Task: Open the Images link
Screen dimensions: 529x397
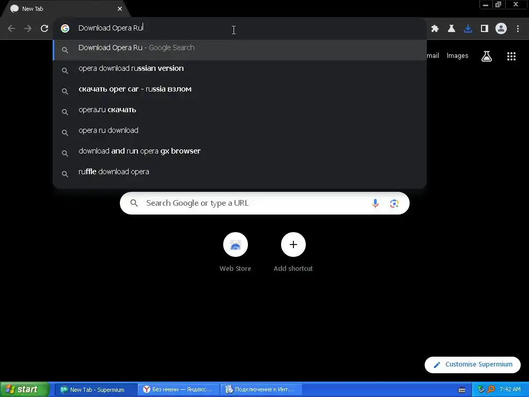Action: click(457, 56)
